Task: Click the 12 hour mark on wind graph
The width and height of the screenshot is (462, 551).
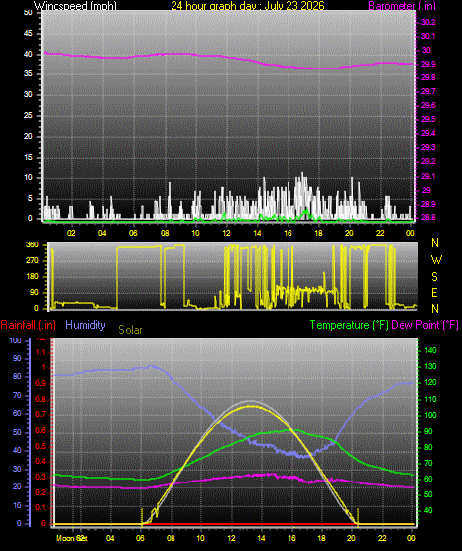Action: tap(226, 233)
